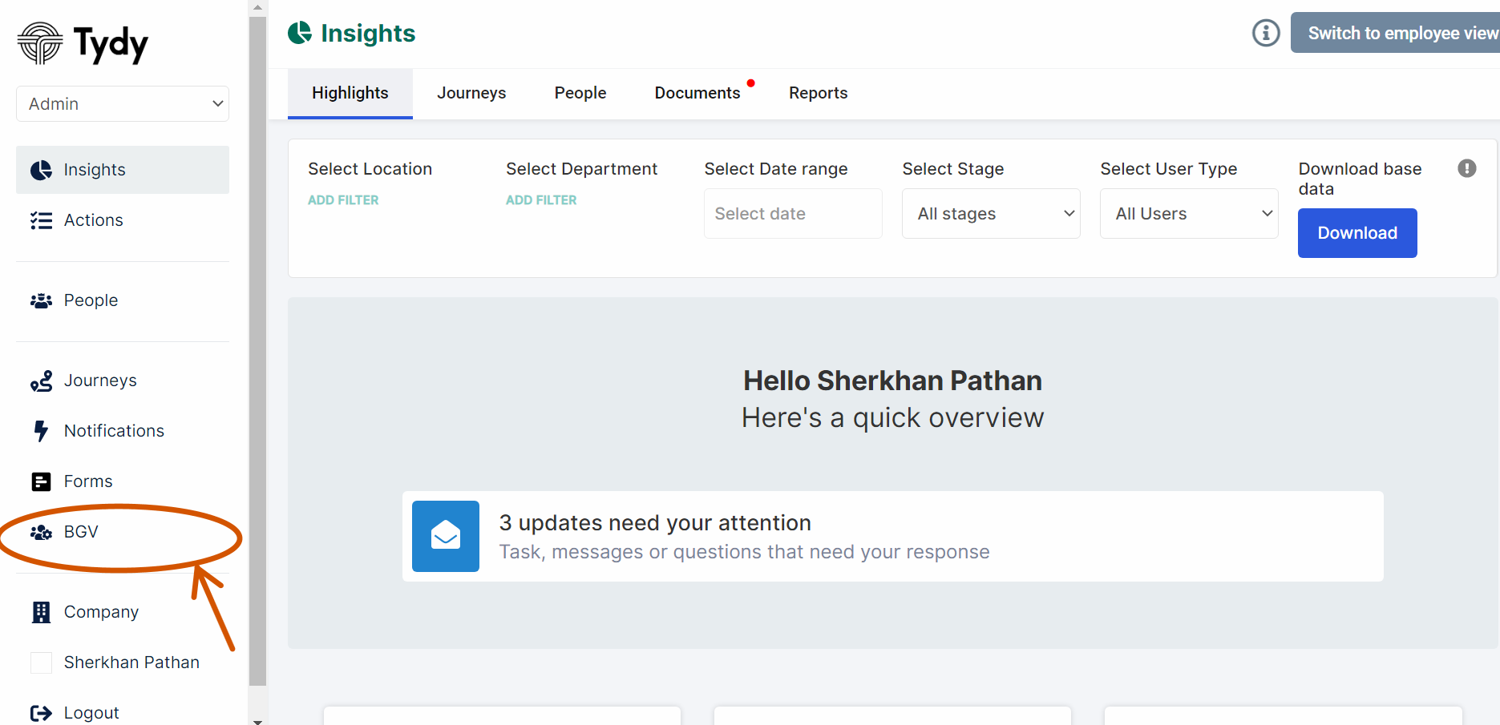
Task: Click the blue envelope updates icon
Action: pos(446,536)
